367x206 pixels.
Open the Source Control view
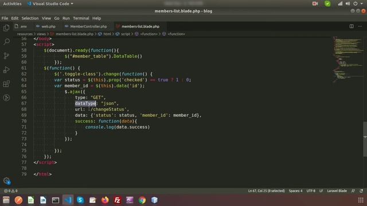click(x=6, y=56)
